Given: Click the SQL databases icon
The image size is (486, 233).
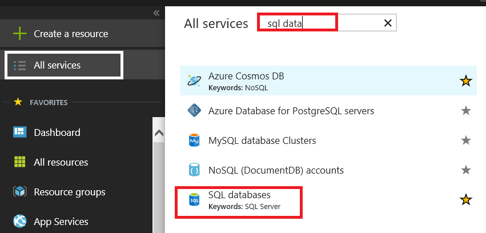Looking at the screenshot, I should click(194, 200).
